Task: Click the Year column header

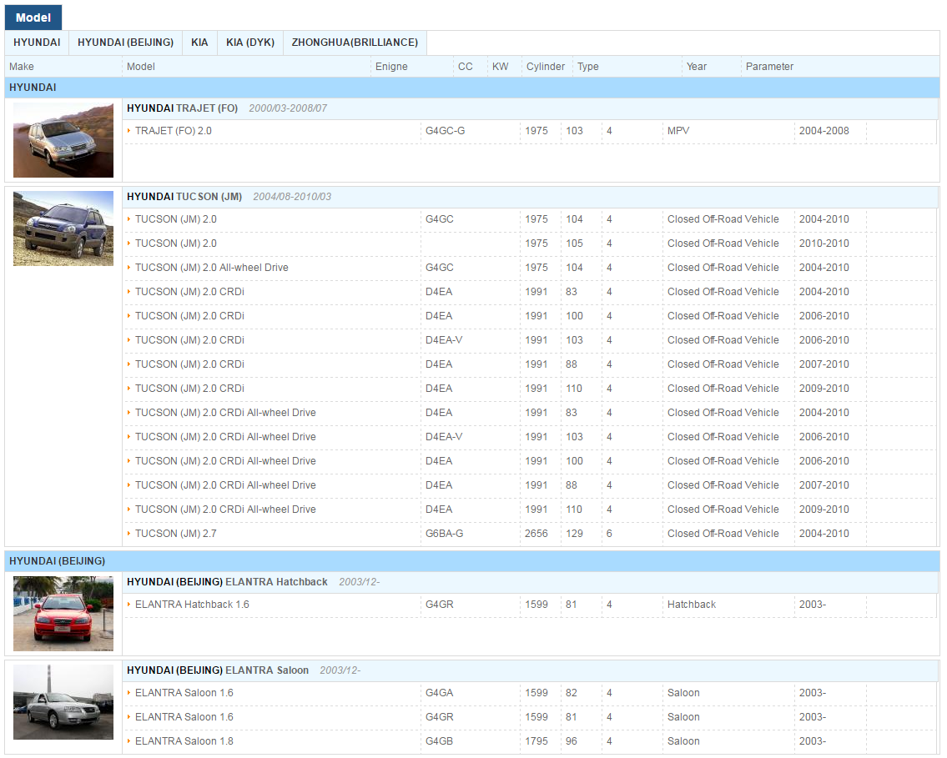Action: pos(697,67)
